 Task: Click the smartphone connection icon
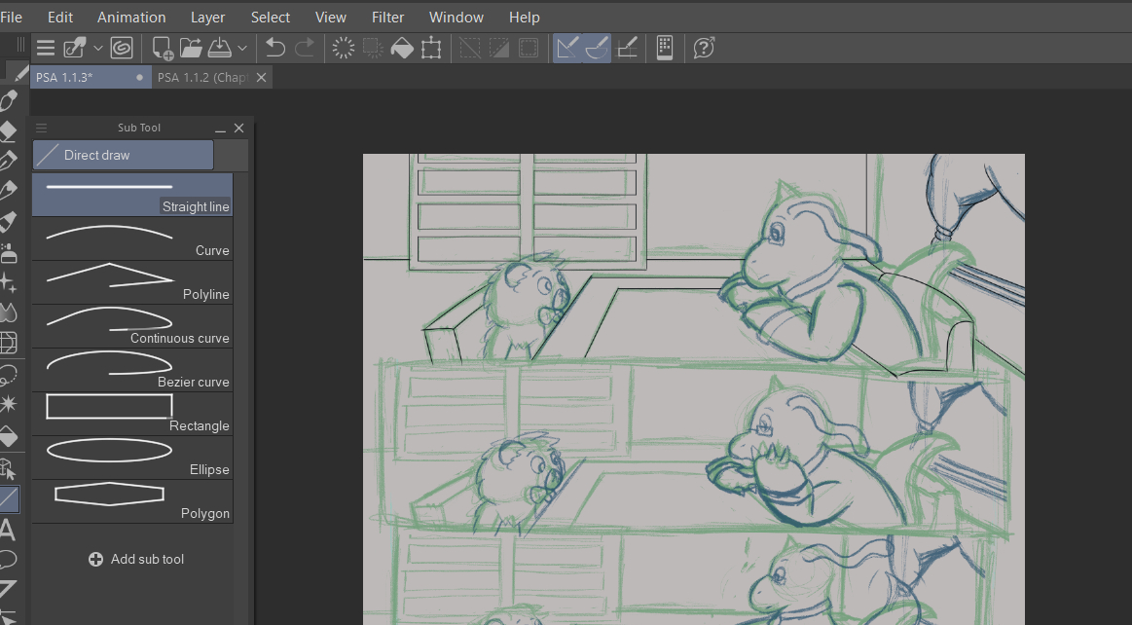coord(665,48)
